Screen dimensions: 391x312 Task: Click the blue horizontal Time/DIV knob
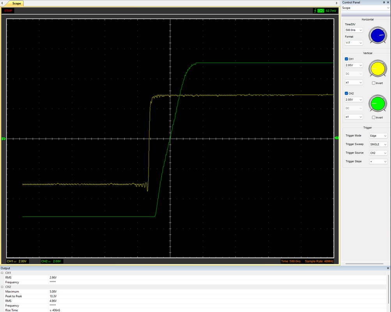tap(377, 35)
